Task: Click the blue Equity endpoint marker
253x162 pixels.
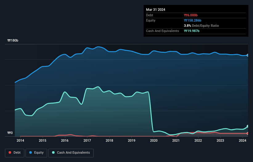Action: 248,55
